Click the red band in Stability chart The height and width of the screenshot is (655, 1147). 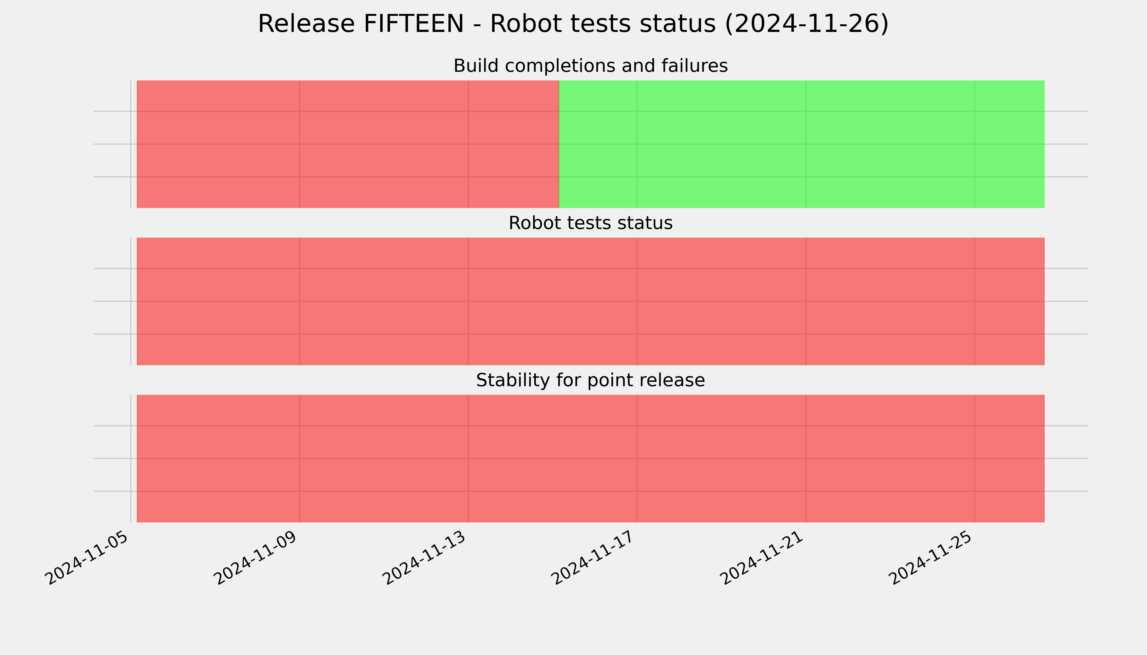(x=590, y=458)
